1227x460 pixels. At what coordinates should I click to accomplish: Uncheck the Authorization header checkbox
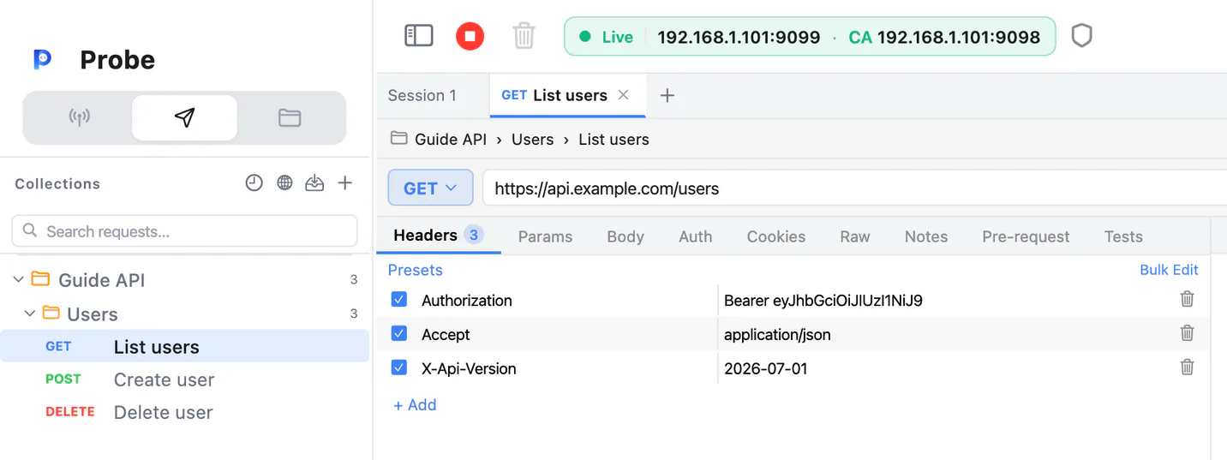398,299
